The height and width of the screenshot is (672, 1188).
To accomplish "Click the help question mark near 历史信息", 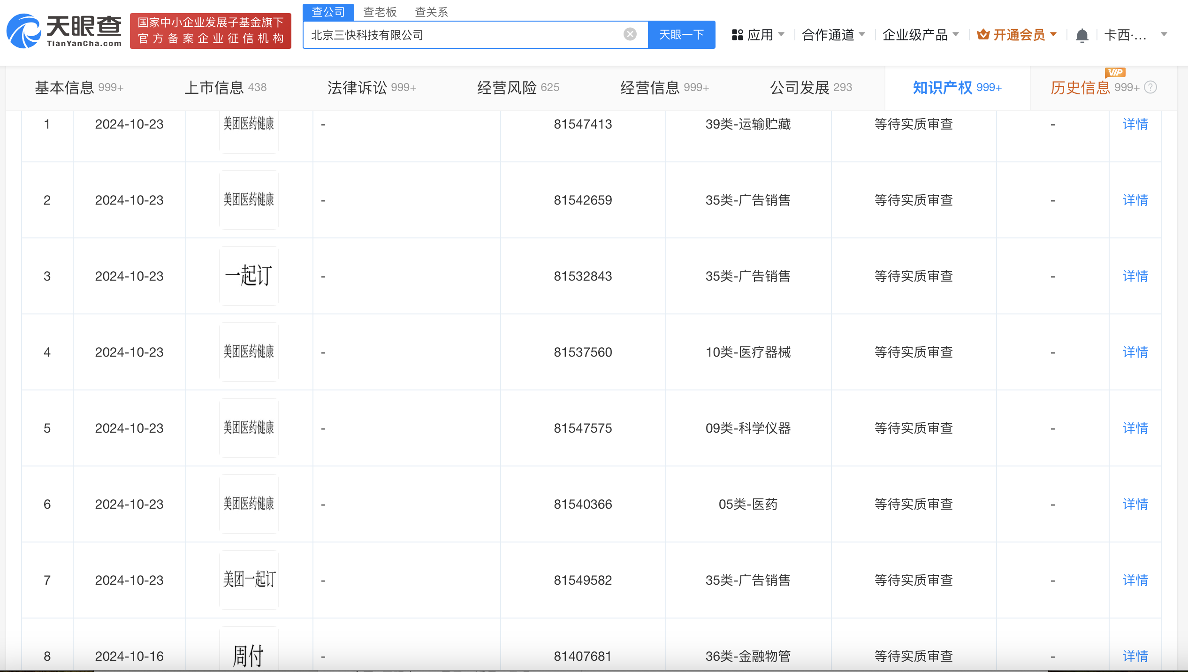I will pos(1150,87).
